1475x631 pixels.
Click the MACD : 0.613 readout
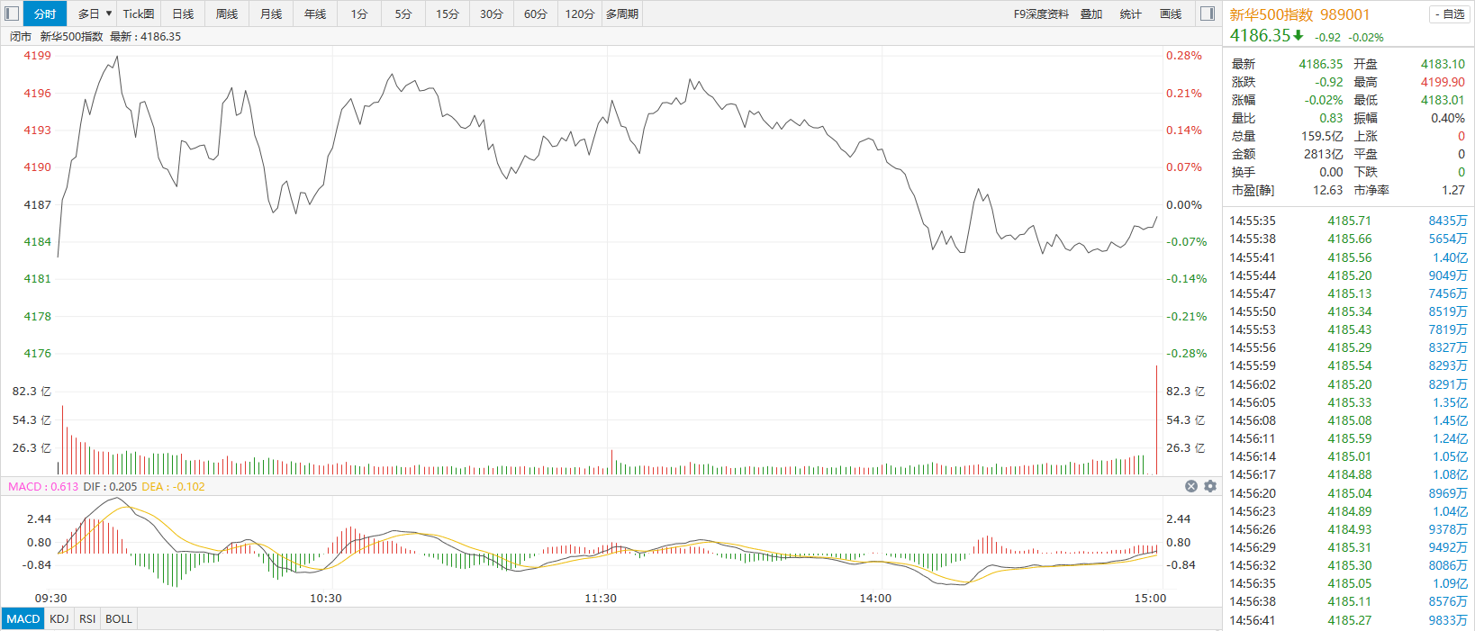[43, 486]
